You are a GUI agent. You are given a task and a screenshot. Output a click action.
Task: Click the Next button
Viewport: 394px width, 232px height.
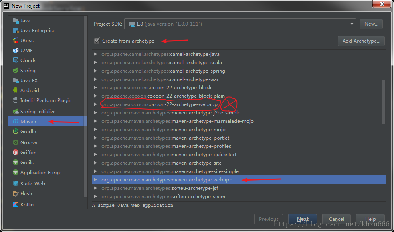tap(303, 219)
